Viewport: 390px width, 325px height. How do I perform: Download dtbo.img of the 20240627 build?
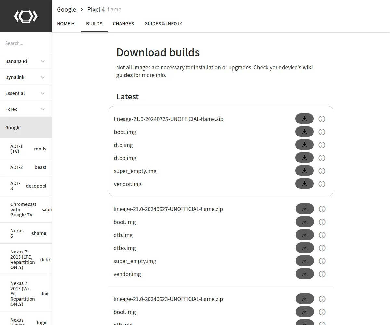coord(305,248)
